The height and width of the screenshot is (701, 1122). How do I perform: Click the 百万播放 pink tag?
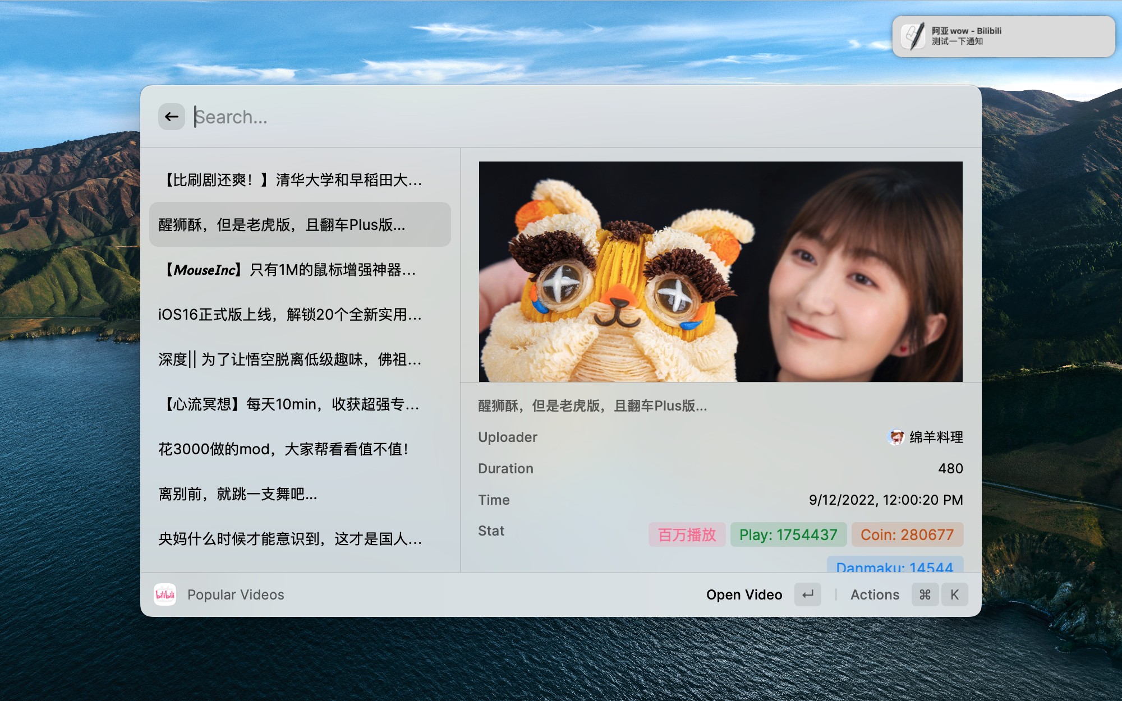(x=687, y=534)
